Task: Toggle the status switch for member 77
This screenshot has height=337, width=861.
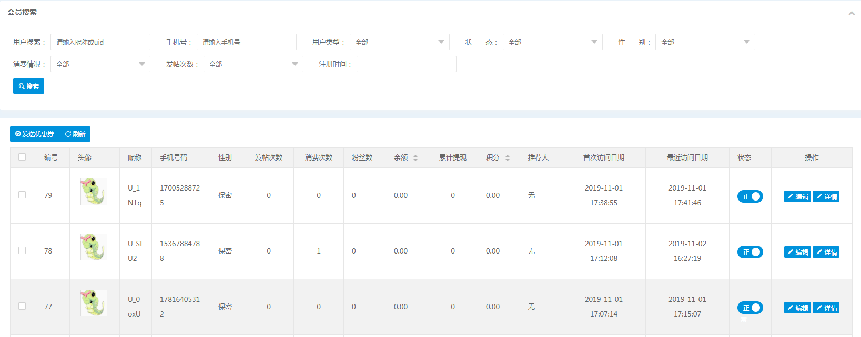Action: click(750, 308)
